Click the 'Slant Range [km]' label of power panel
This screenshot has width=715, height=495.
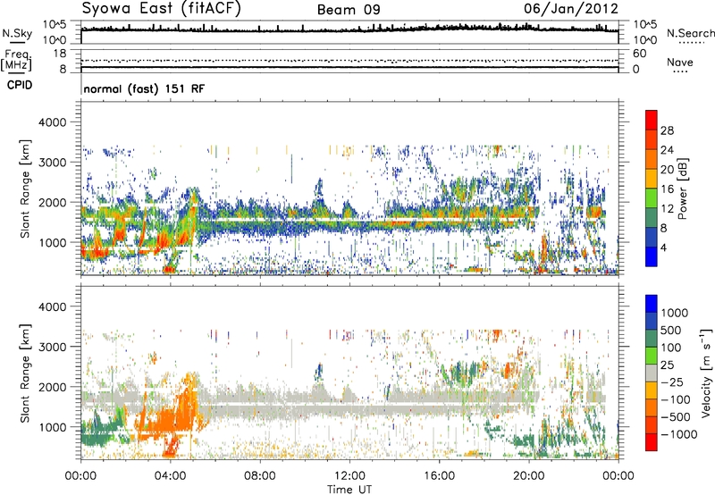tap(25, 189)
